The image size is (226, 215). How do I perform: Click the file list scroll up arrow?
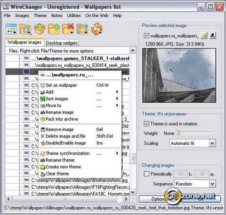133,50
